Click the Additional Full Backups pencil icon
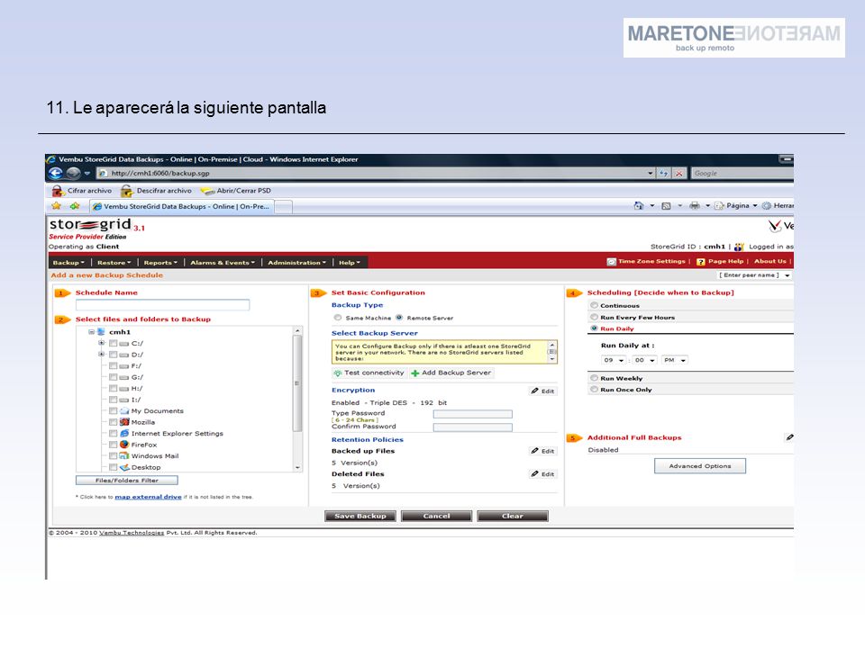 (x=789, y=437)
